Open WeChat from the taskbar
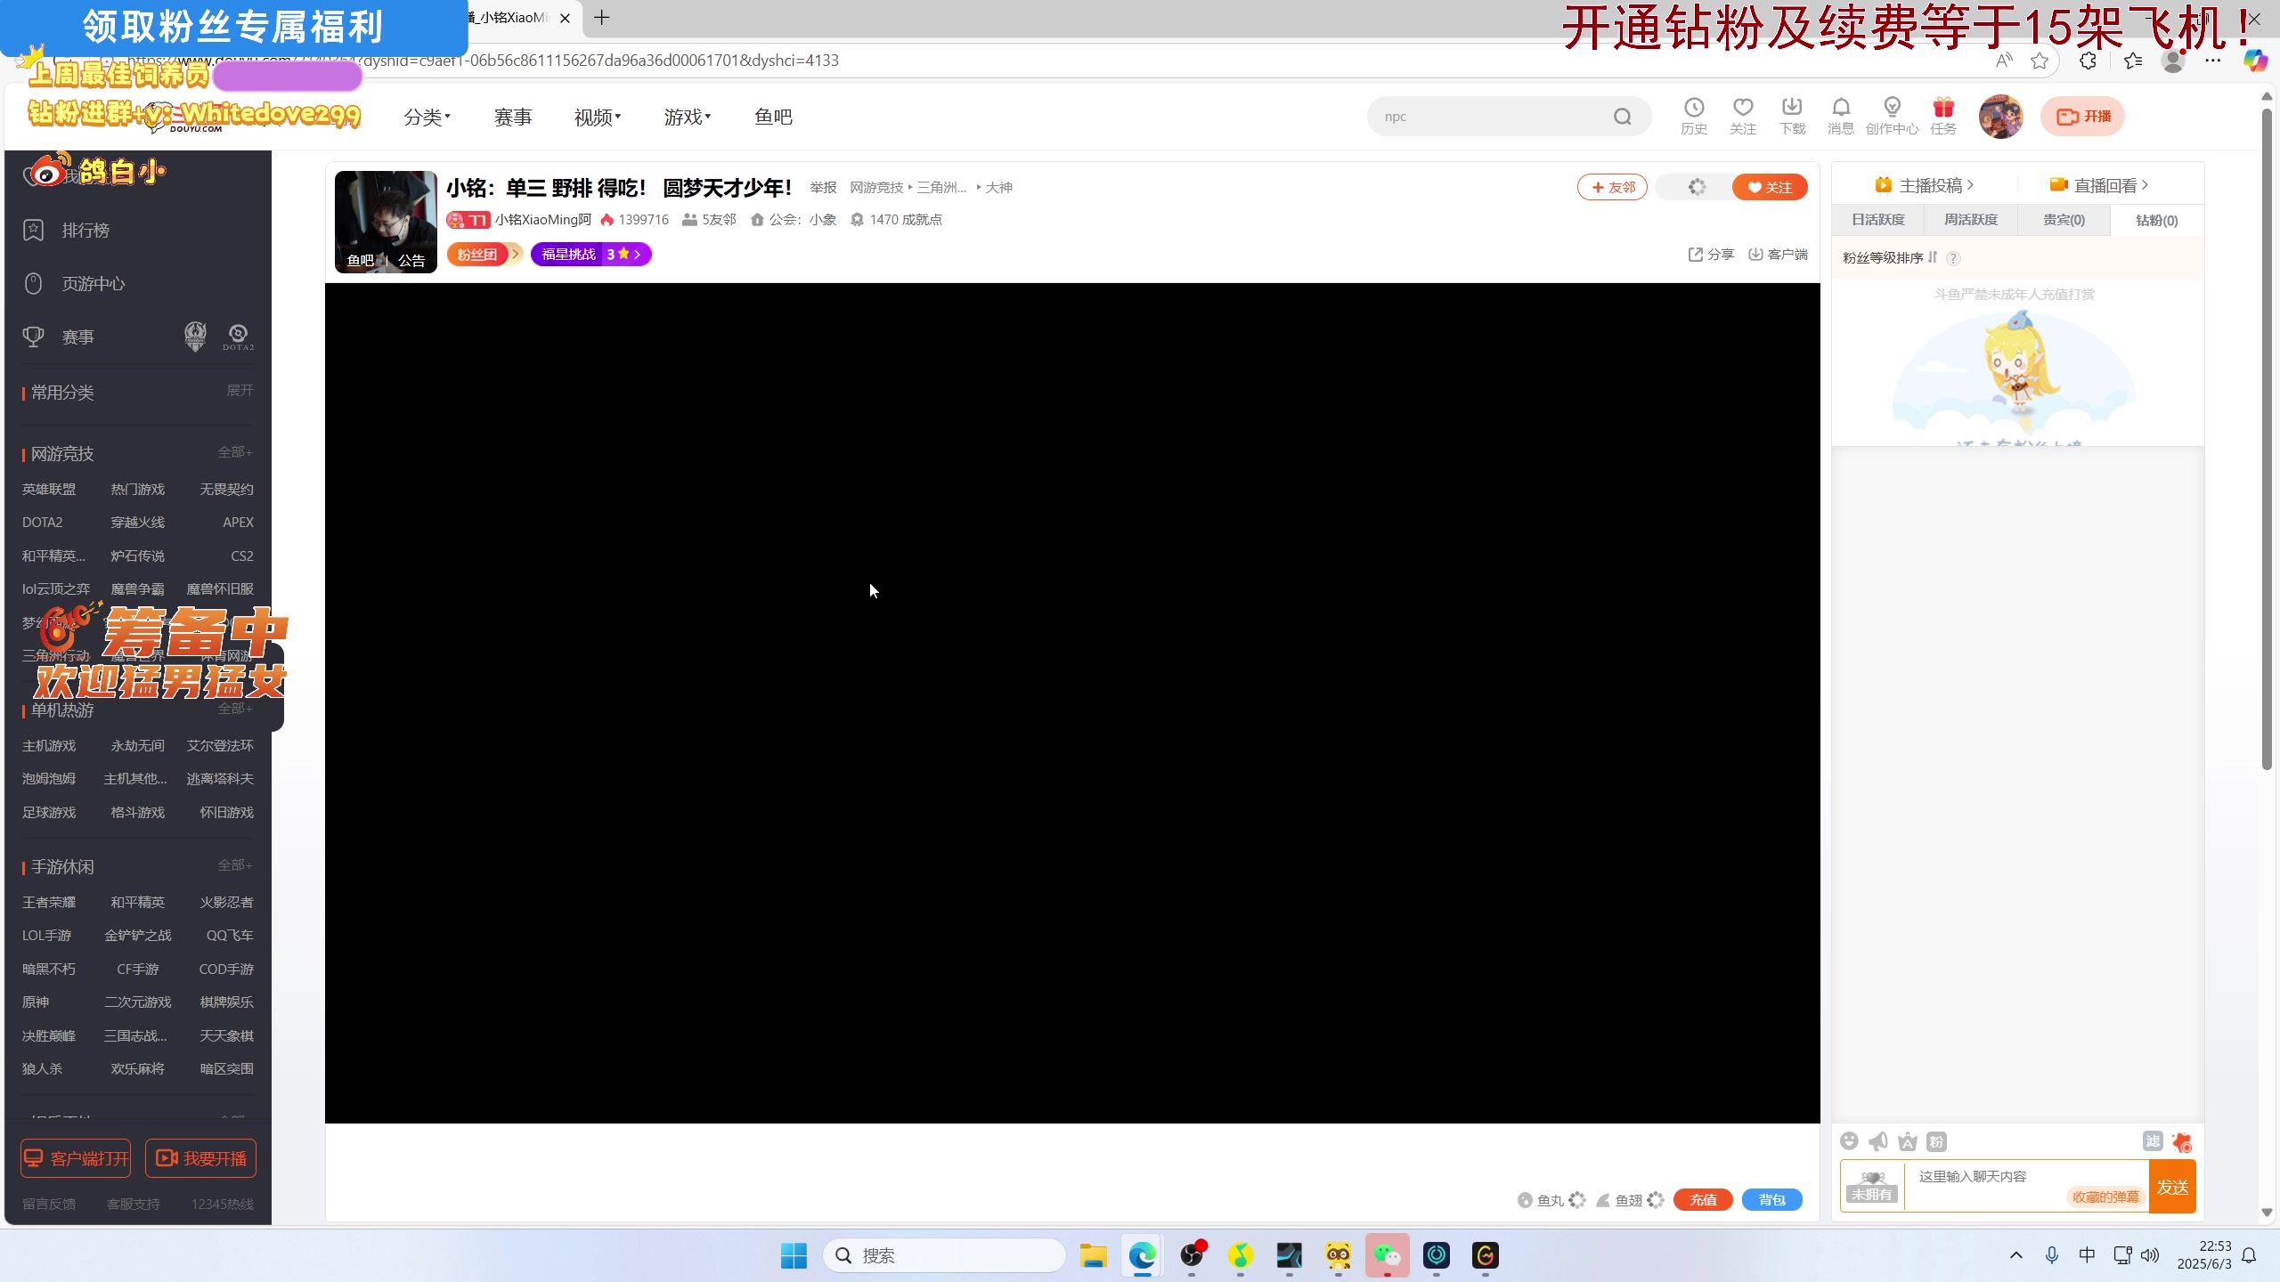 coord(1387,1255)
